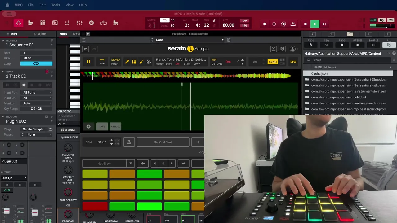The width and height of the screenshot is (397, 223).
Task: Solo the Plugin 002 channel strip
Action: coord(20,185)
